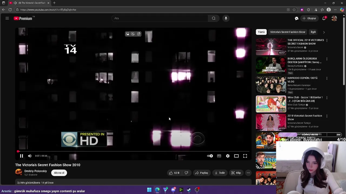
Task: Subscribe with Abone ol button
Action: (59, 173)
